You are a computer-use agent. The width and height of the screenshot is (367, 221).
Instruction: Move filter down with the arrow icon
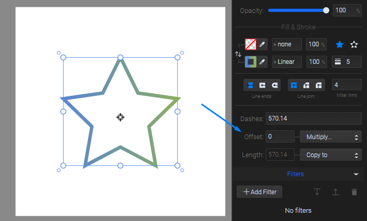[x=317, y=192]
